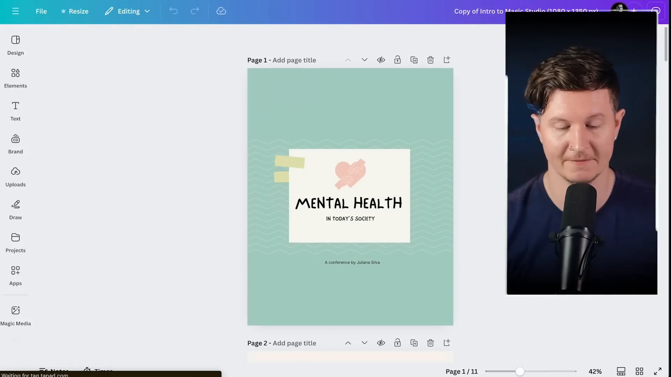This screenshot has height=377, width=671.
Task: Check cloud save status icon
Action: 221,11
